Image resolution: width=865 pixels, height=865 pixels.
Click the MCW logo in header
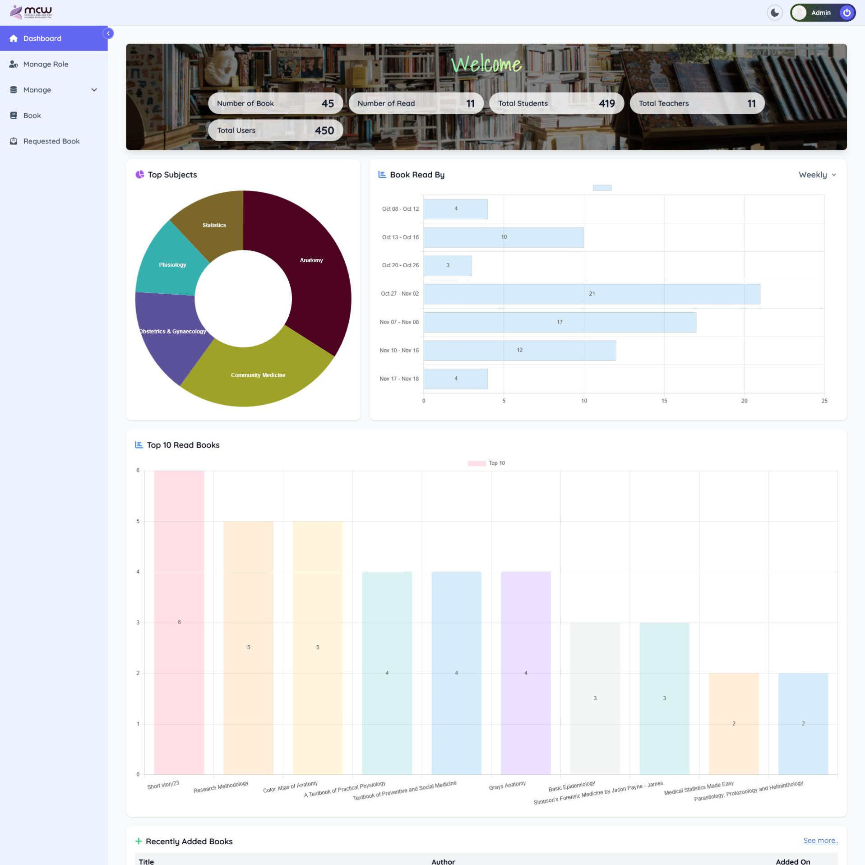tap(31, 12)
